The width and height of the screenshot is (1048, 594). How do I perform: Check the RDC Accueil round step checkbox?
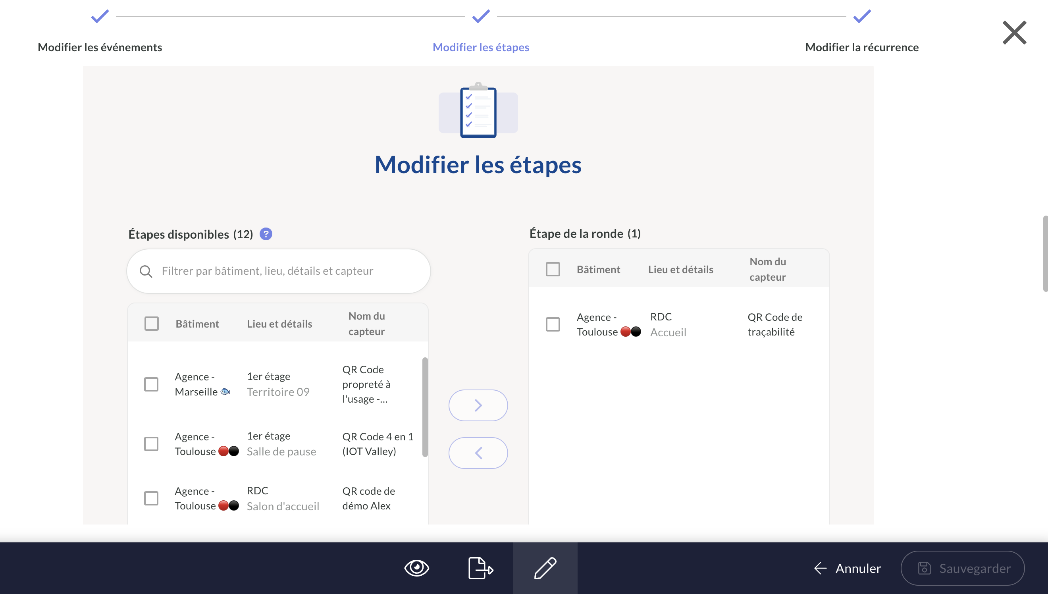(553, 324)
